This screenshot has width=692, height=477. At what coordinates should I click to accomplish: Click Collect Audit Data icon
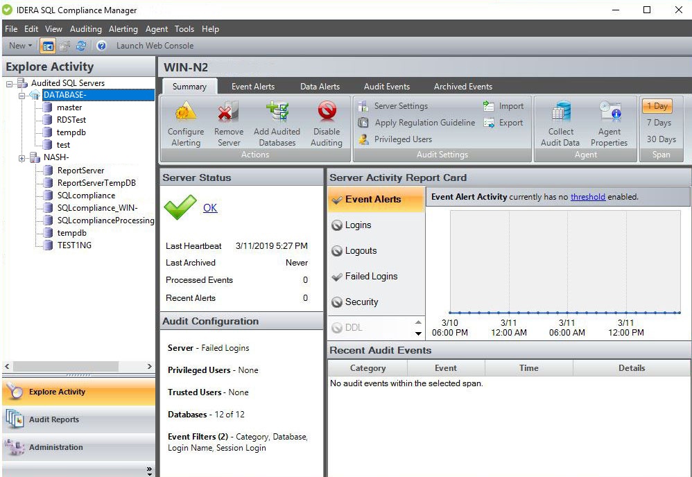pyautogui.click(x=561, y=112)
